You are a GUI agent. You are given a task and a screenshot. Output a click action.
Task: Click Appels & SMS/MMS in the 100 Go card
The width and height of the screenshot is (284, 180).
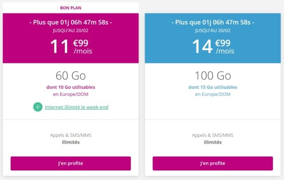click(x=213, y=135)
